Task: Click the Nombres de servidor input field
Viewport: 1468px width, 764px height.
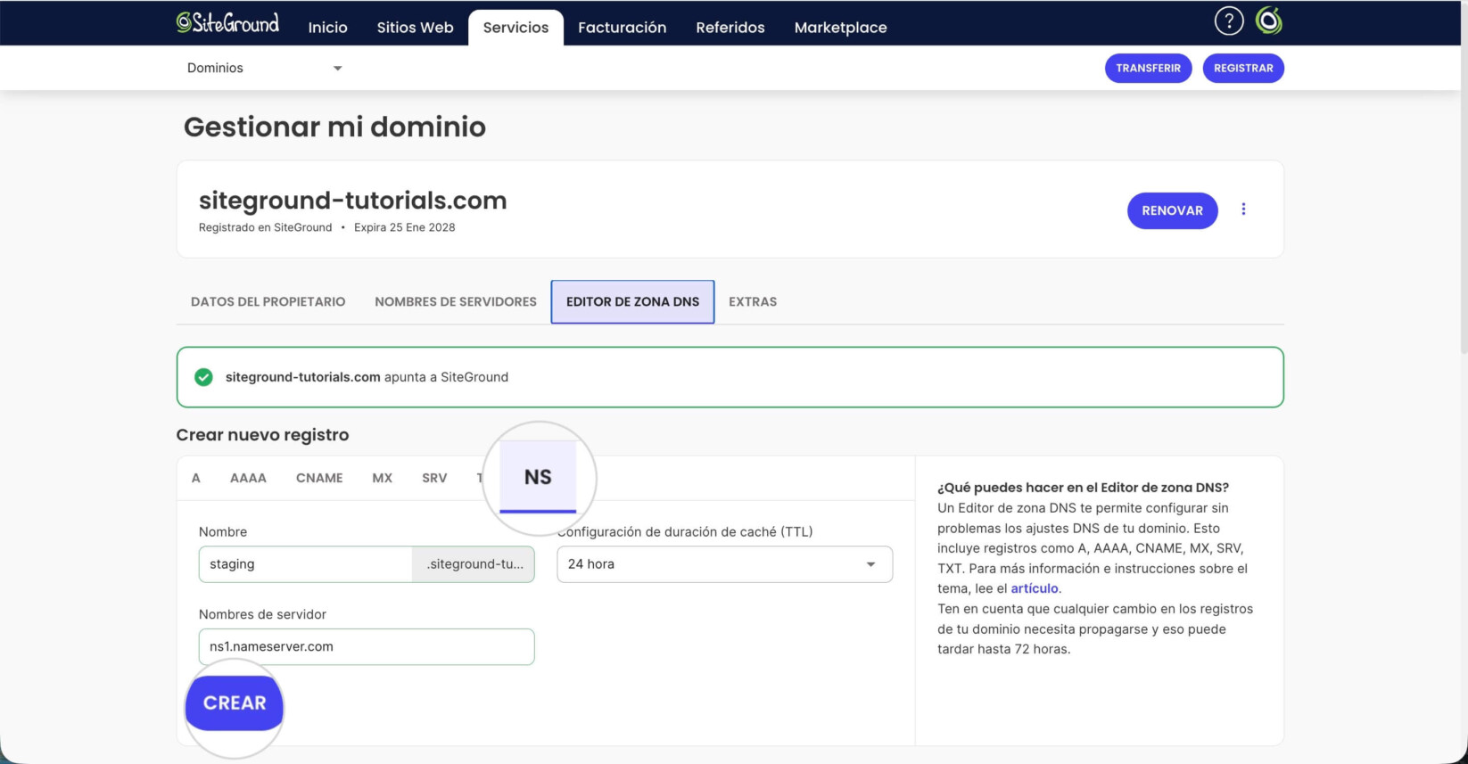Action: (x=367, y=646)
